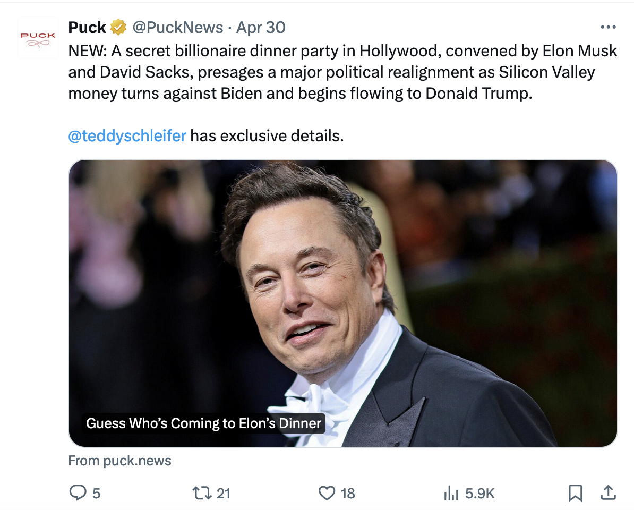Image resolution: width=634 pixels, height=510 pixels.
Task: Click the 5.9K views count
Action: [x=479, y=494]
